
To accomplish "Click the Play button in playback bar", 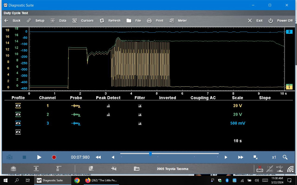I will coord(39,157).
